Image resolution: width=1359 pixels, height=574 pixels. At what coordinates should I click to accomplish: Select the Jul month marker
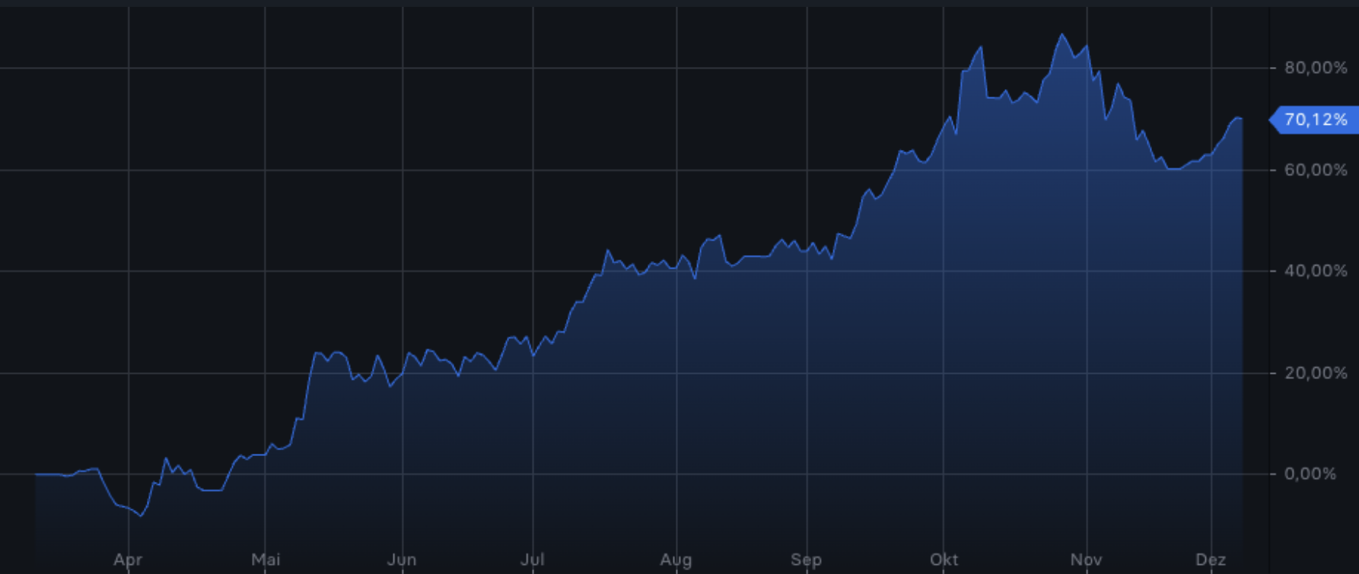pyautogui.click(x=533, y=560)
